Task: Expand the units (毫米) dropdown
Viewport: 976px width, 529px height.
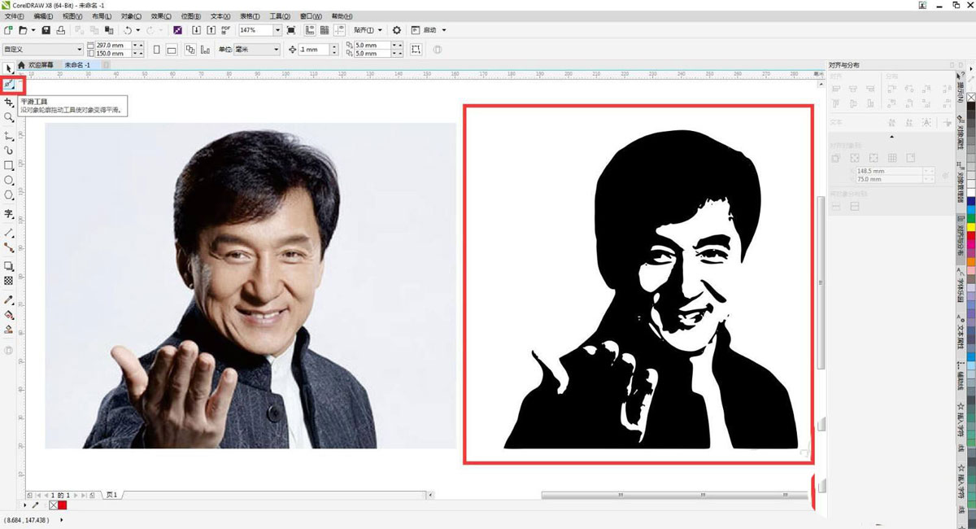Action: [x=276, y=50]
